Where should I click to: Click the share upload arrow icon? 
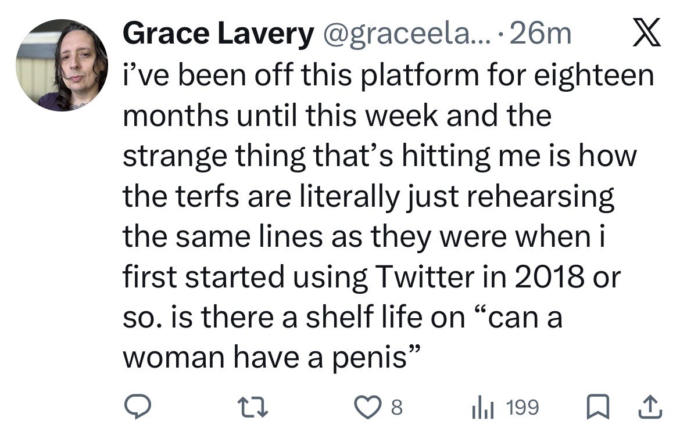point(651,408)
